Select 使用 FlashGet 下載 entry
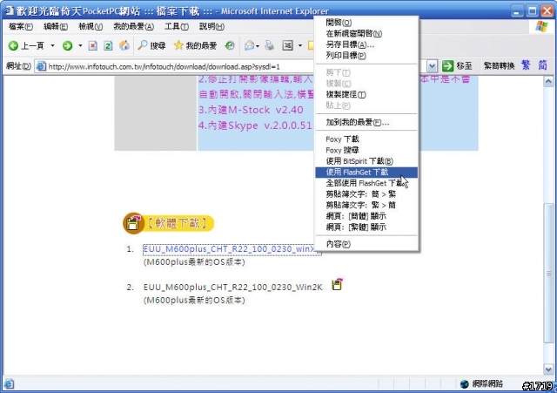 pos(366,173)
